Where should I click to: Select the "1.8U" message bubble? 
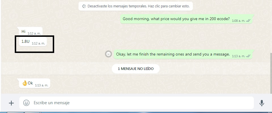(33, 42)
